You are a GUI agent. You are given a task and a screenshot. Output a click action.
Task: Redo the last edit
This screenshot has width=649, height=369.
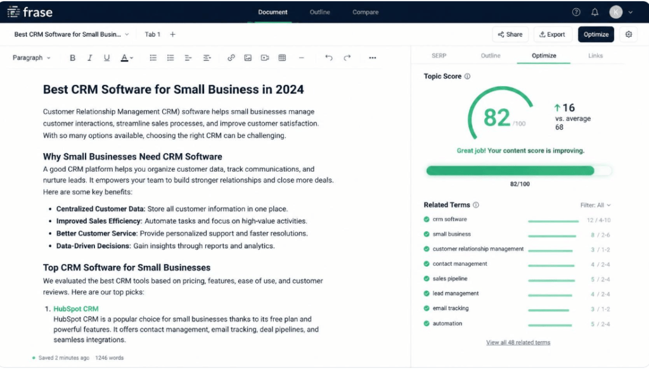click(347, 58)
